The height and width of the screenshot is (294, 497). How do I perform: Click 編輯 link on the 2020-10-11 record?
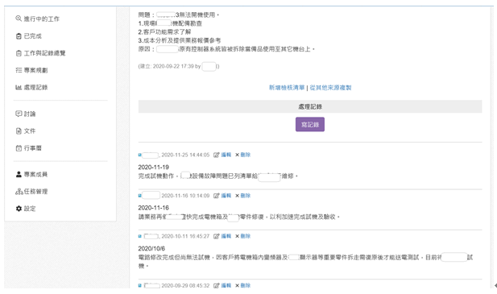(226, 236)
